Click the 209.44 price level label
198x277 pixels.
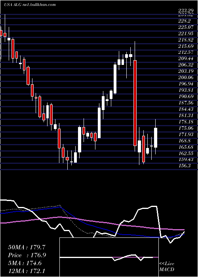click(x=186, y=59)
